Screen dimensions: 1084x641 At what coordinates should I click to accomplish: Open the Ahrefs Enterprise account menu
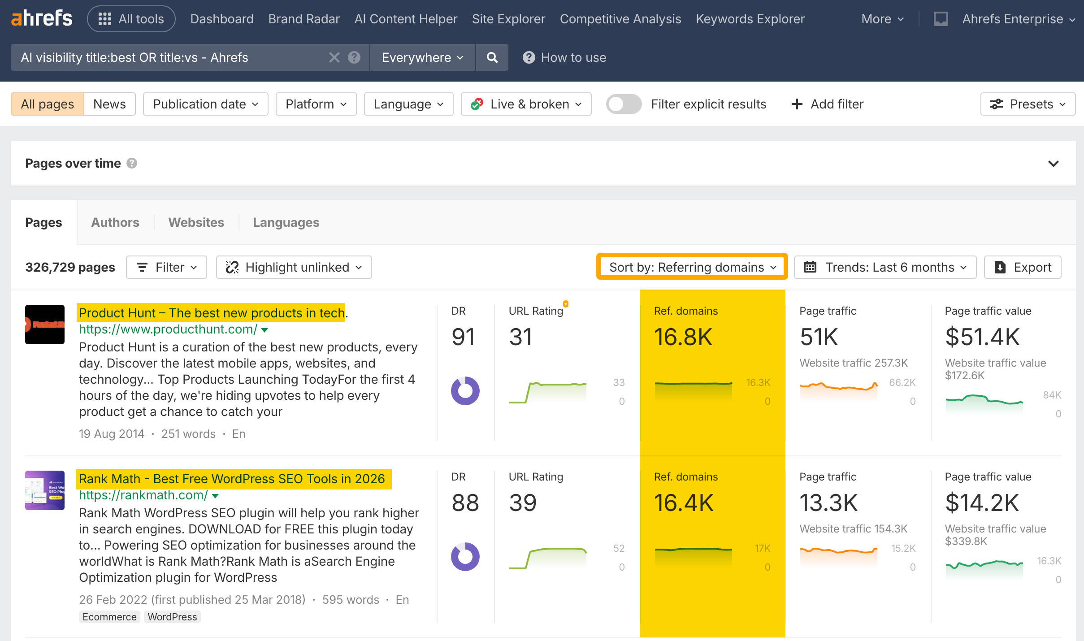coord(1018,19)
